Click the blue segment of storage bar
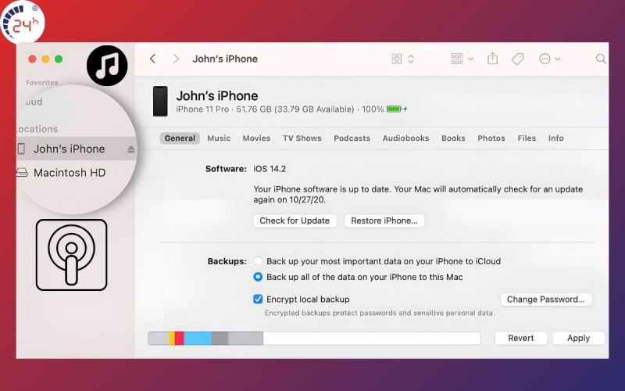625x391 pixels. pyautogui.click(x=198, y=338)
